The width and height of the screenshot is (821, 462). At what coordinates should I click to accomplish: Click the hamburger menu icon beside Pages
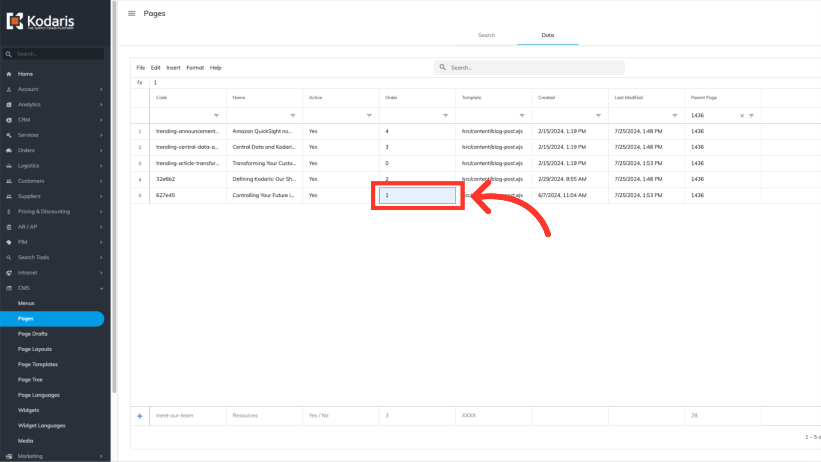click(x=131, y=13)
